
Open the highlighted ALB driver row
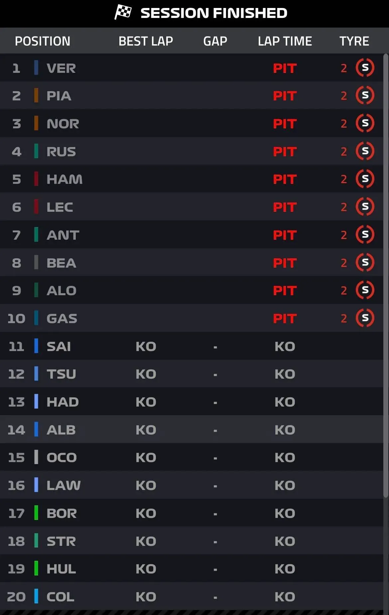tap(192, 430)
